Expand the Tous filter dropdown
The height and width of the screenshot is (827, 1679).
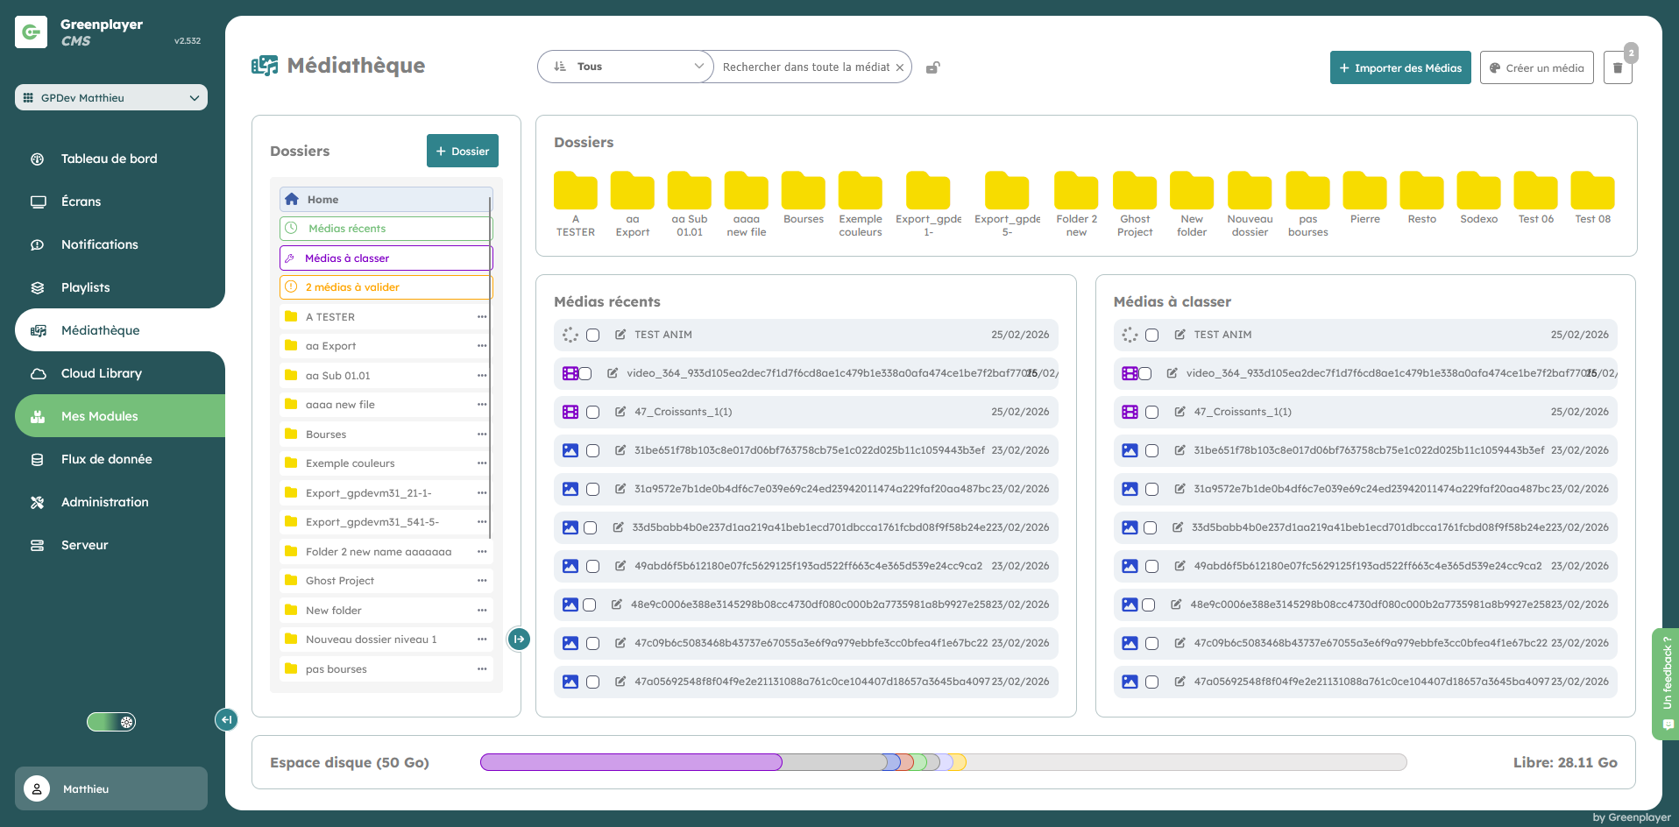(626, 67)
